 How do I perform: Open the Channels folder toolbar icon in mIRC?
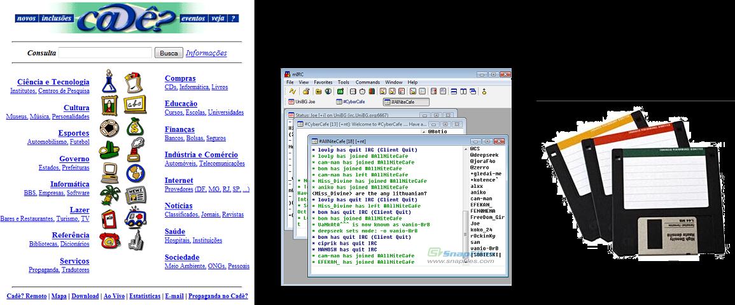tap(319, 91)
